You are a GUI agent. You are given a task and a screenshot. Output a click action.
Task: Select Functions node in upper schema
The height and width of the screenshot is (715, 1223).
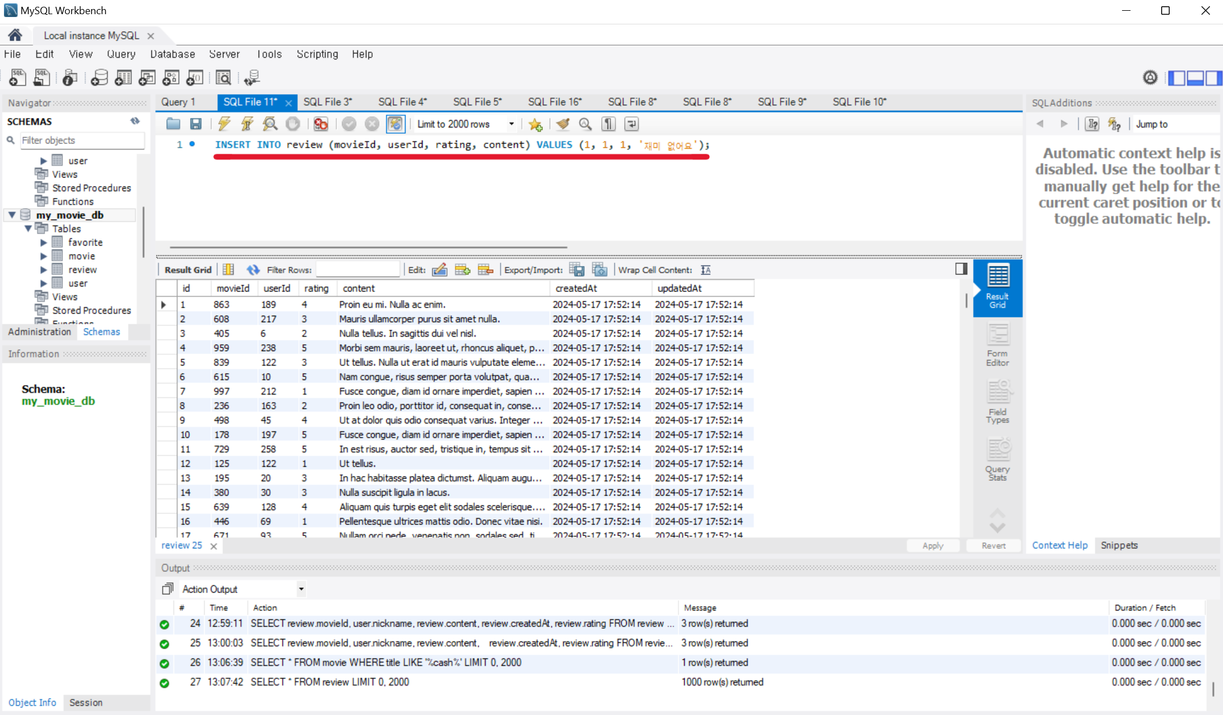[x=73, y=201]
